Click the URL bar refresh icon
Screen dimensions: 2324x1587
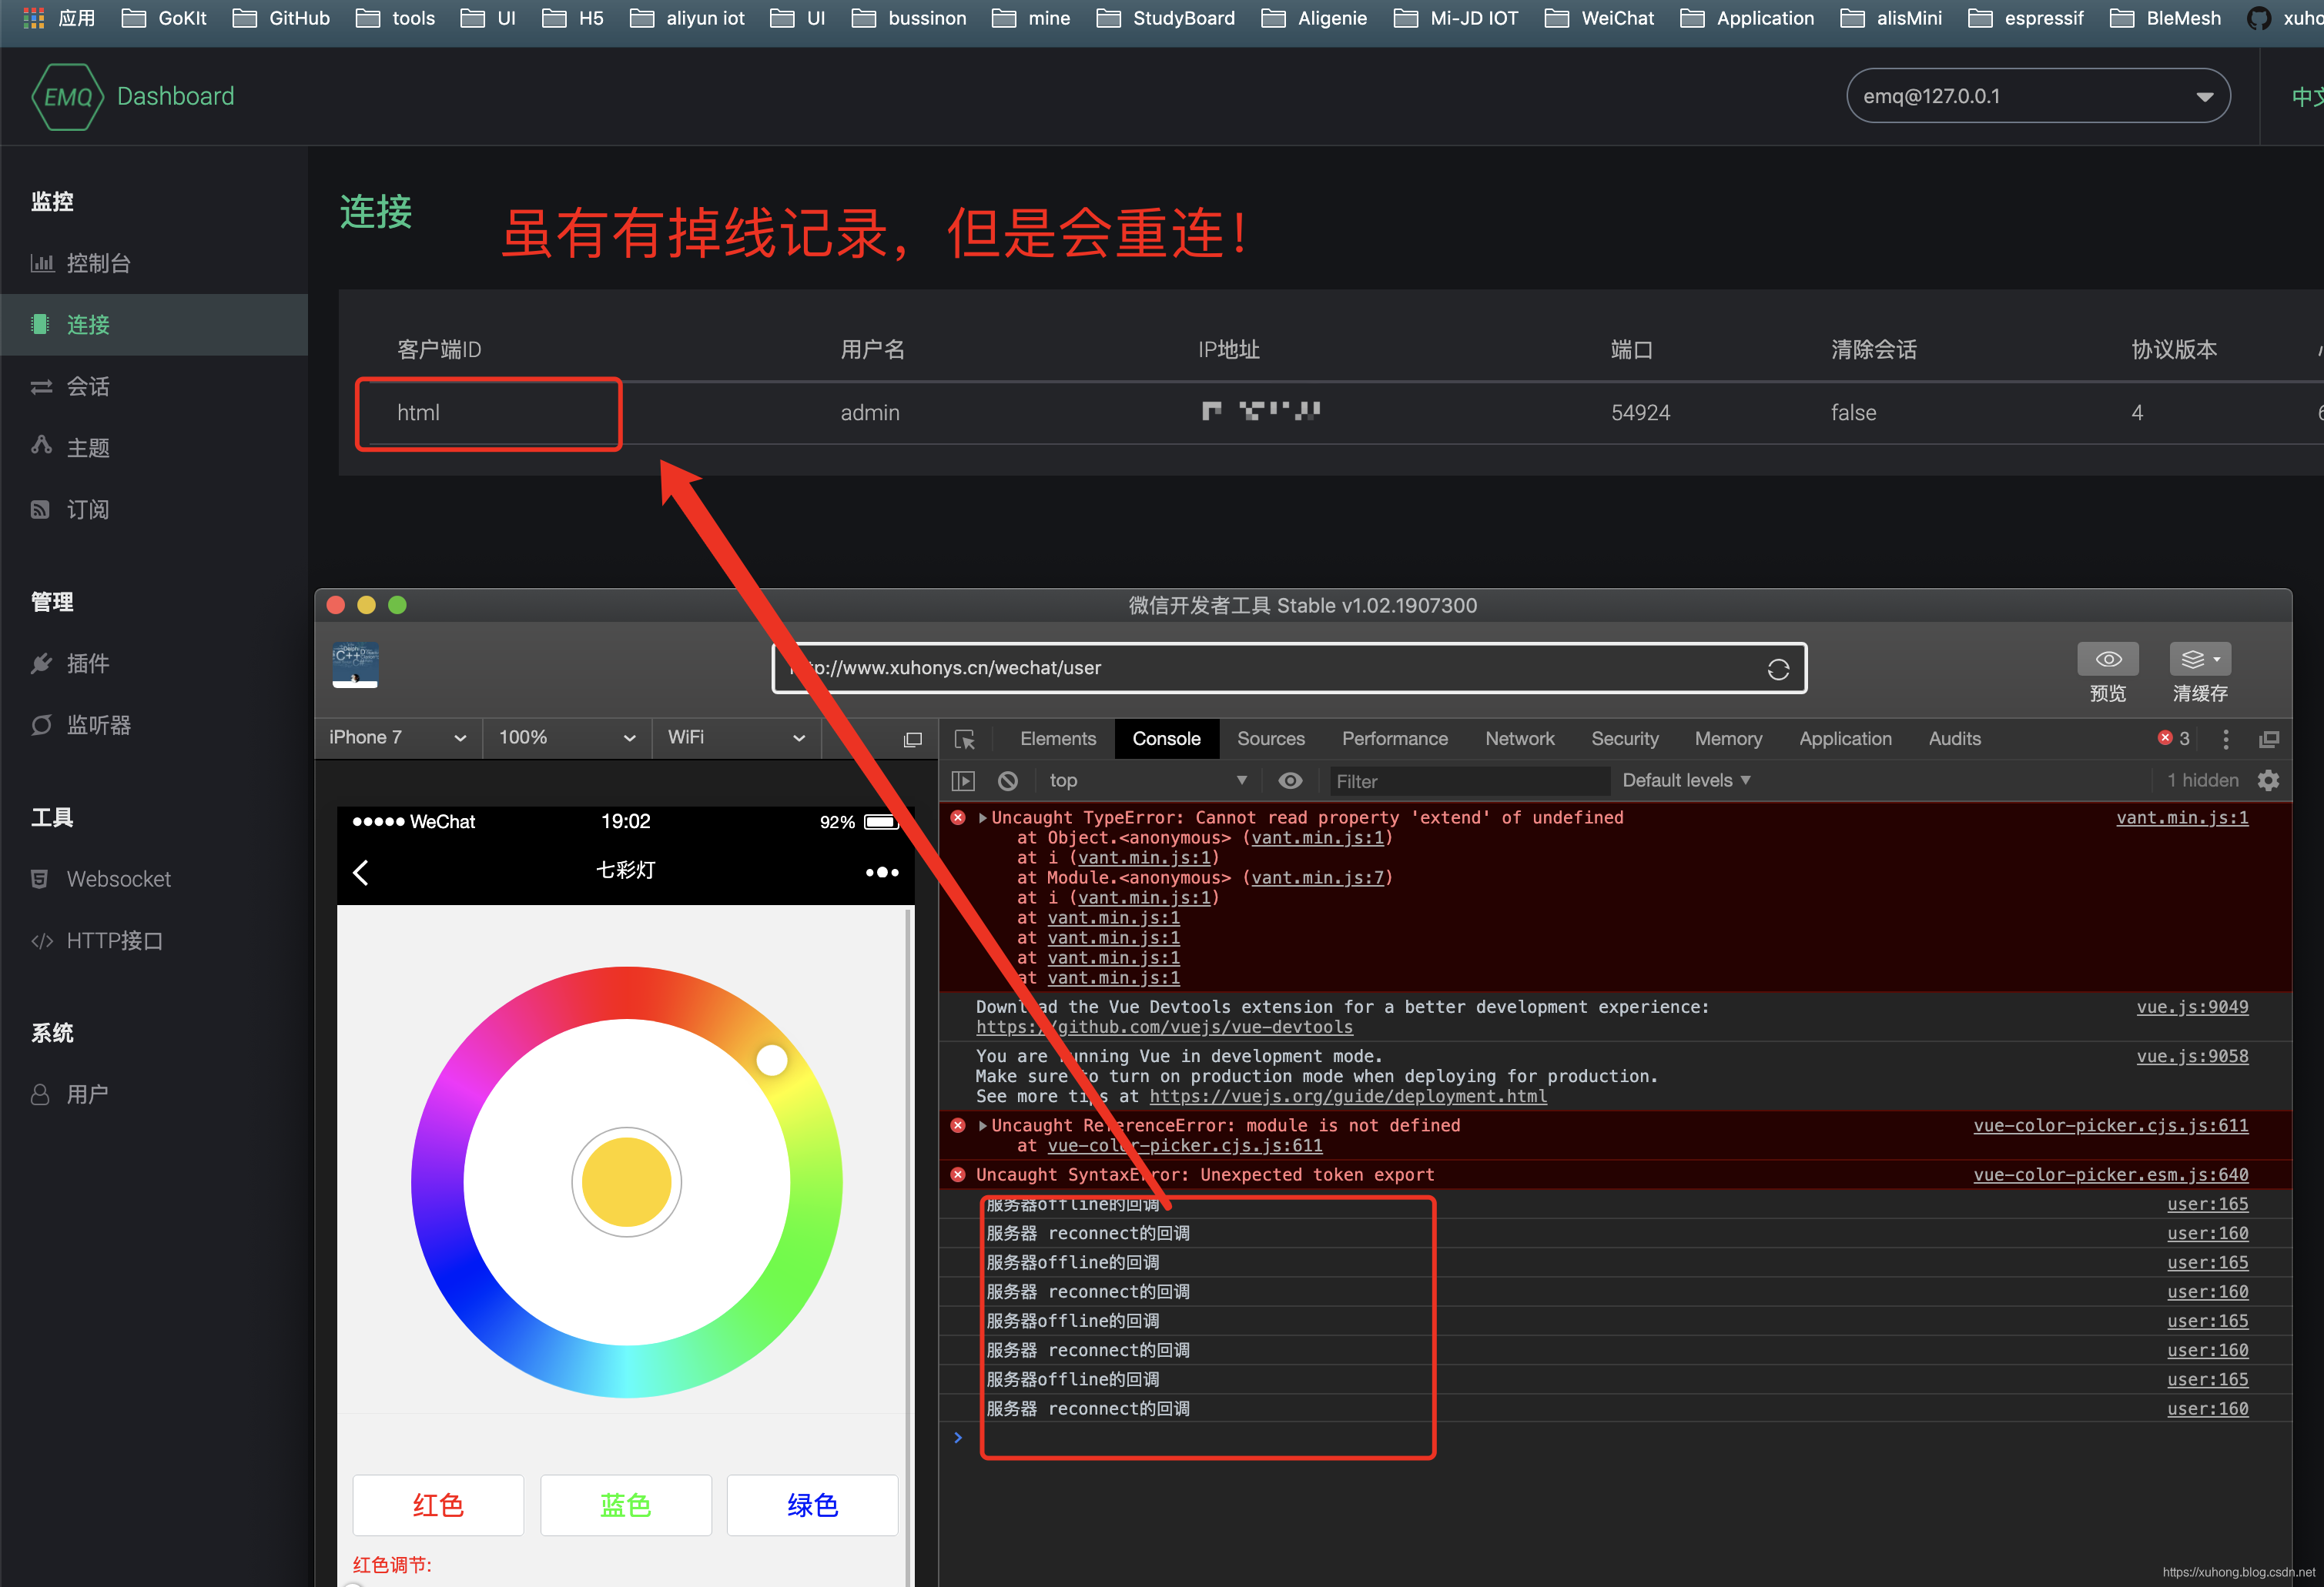1777,669
